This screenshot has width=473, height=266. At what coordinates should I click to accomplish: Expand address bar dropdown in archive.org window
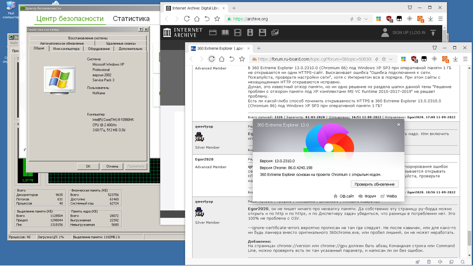pyautogui.click(x=366, y=18)
